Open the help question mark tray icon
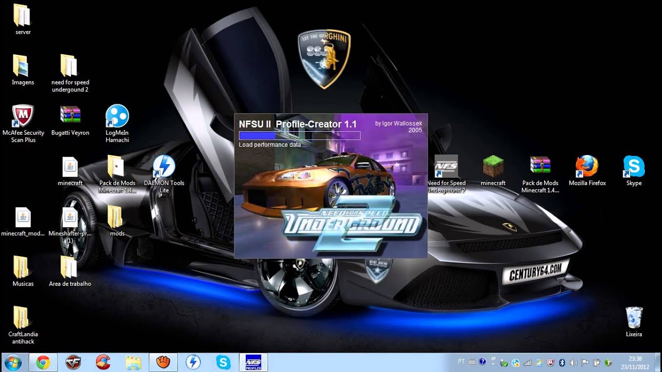The width and height of the screenshot is (662, 372). pos(483,362)
